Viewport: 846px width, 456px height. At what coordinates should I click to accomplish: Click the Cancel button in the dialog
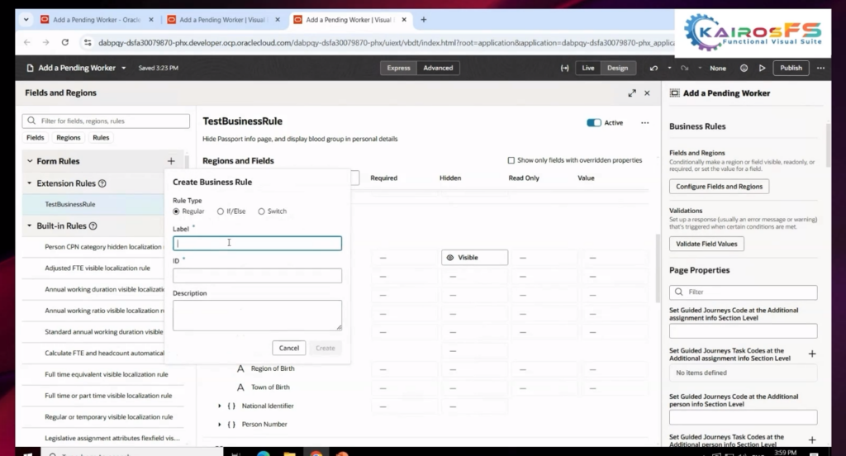288,348
